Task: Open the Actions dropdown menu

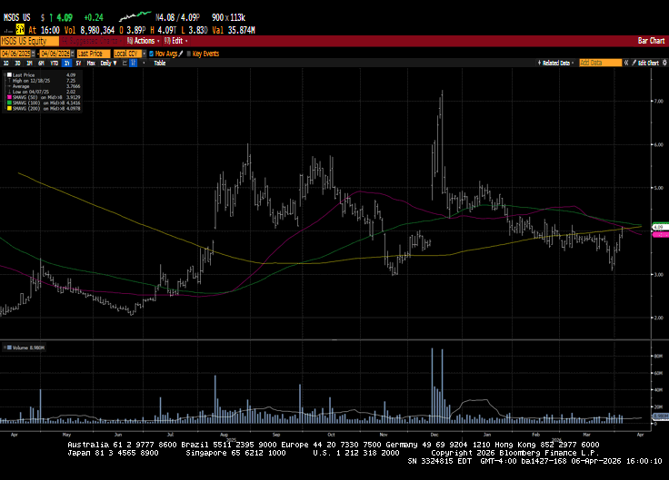Action: (x=144, y=41)
